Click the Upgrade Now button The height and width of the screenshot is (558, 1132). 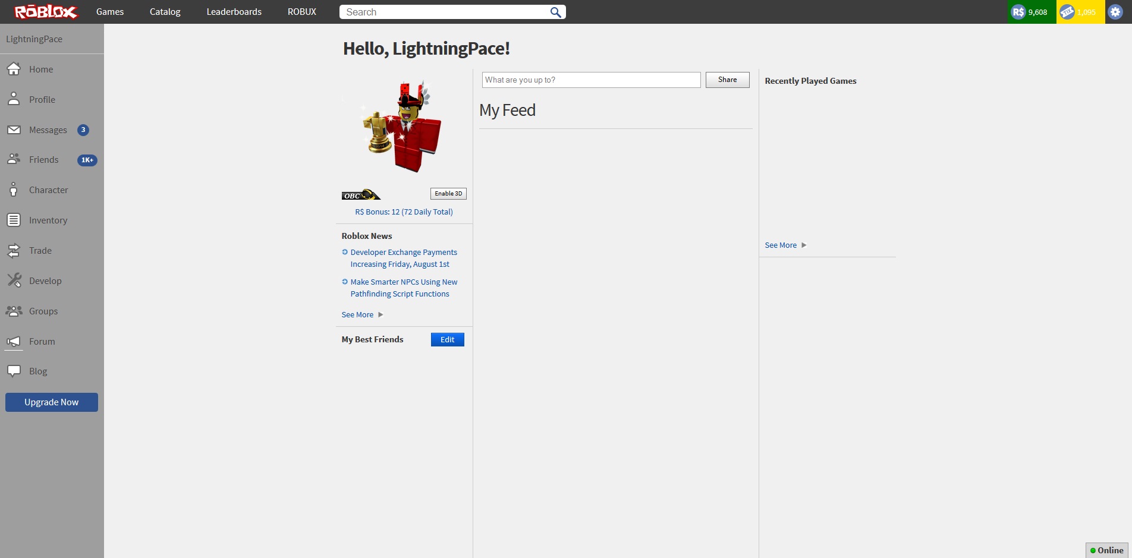coord(51,402)
